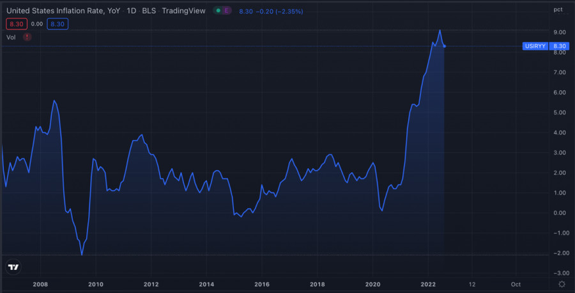Click the Vol indicator error icon
Viewport: 575px width, 293px height.
pos(27,37)
